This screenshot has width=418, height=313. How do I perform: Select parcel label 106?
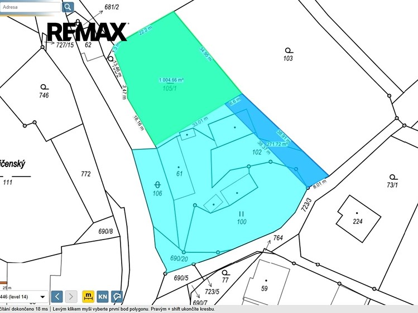157,193
